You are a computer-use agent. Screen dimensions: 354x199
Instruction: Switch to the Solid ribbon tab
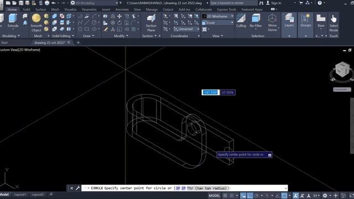(27, 9)
